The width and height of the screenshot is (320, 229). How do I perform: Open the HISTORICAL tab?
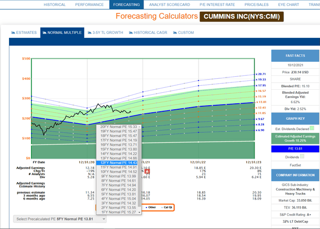tap(54, 4)
